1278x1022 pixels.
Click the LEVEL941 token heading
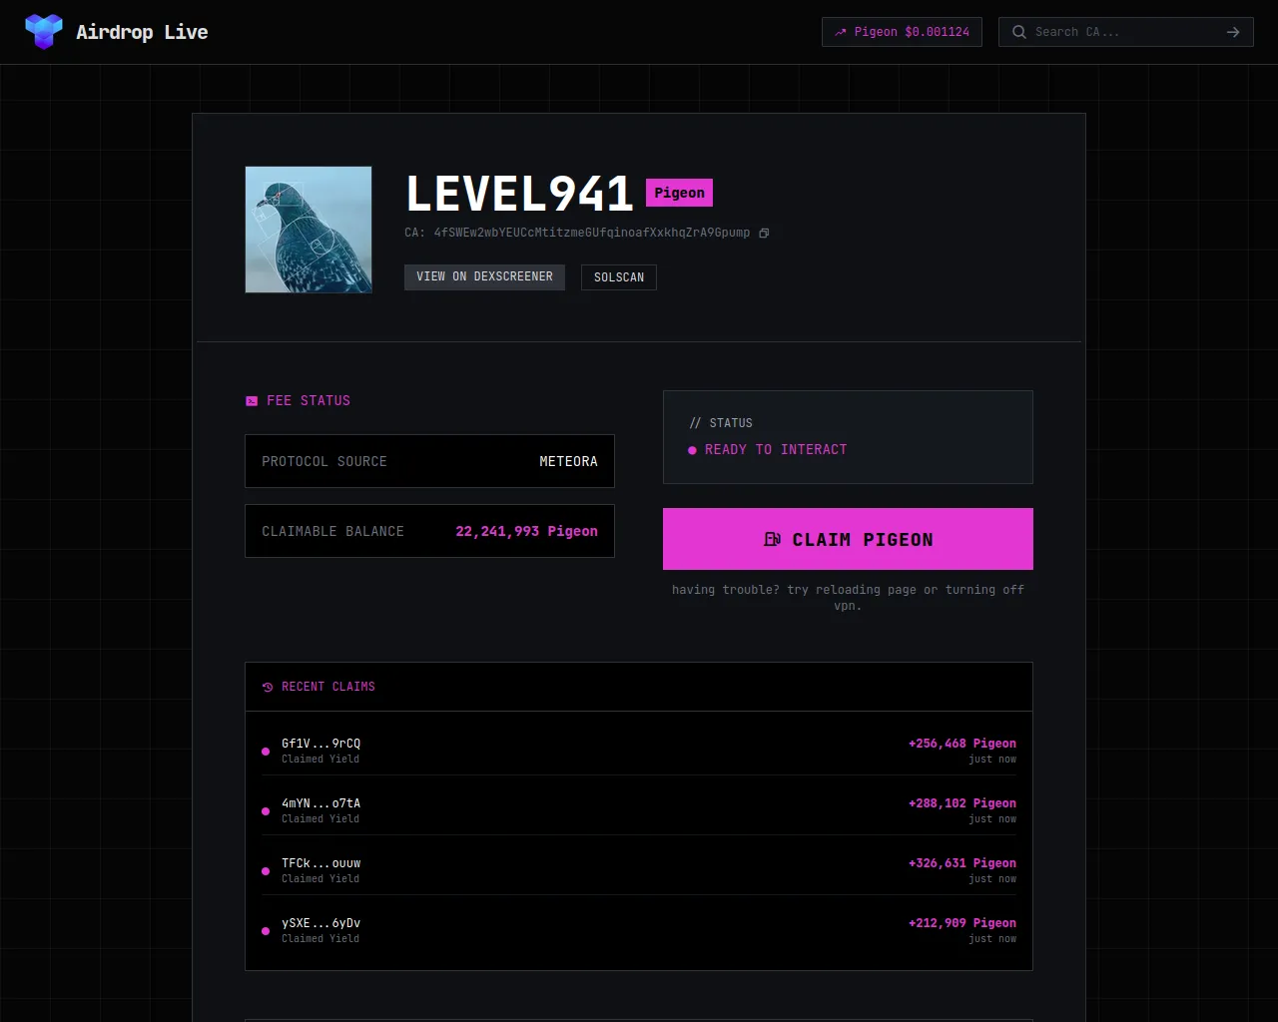[x=519, y=194]
